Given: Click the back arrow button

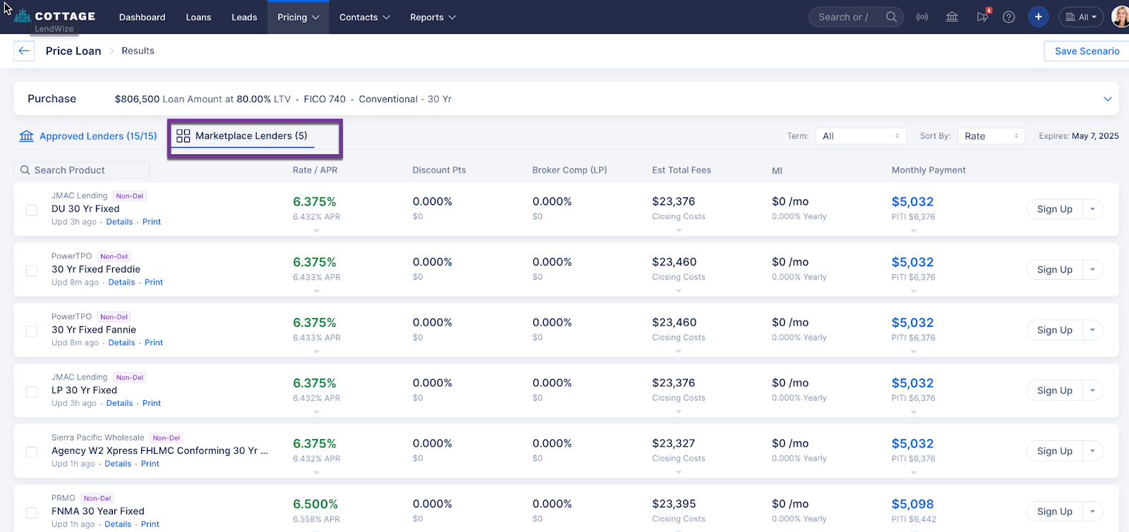Looking at the screenshot, I should [24, 51].
